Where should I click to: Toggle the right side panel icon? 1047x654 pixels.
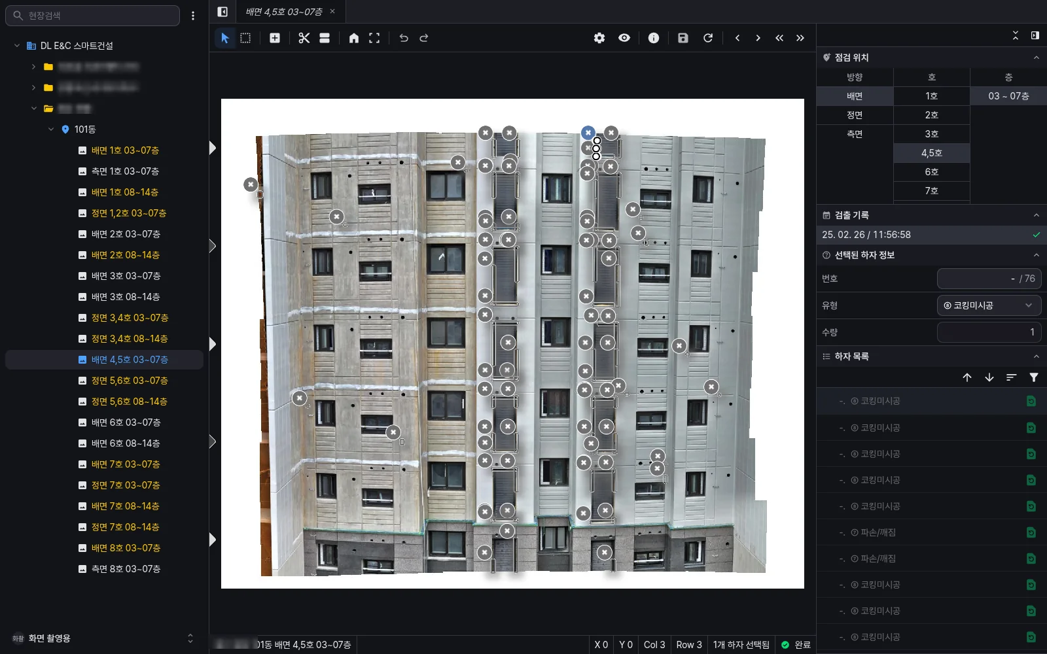(1035, 35)
